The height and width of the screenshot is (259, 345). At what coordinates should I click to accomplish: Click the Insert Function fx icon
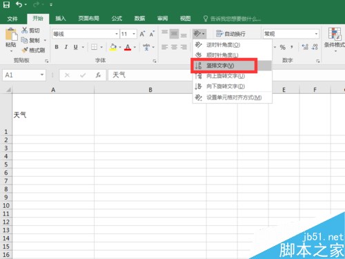coord(98,75)
